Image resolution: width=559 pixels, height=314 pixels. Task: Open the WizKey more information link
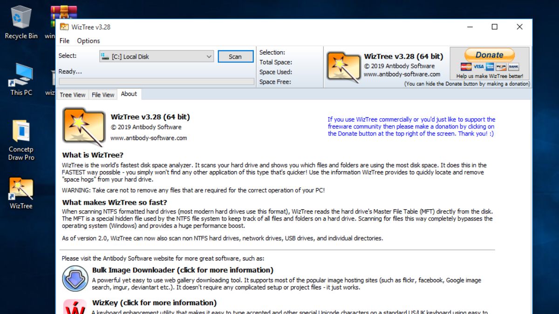tap(154, 303)
